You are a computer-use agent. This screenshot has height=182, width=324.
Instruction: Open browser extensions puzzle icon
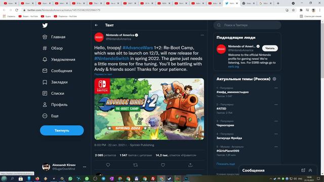(301, 10)
